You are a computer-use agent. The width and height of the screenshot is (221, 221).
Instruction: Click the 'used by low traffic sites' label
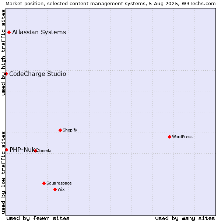pyautogui.click(x=3, y=173)
